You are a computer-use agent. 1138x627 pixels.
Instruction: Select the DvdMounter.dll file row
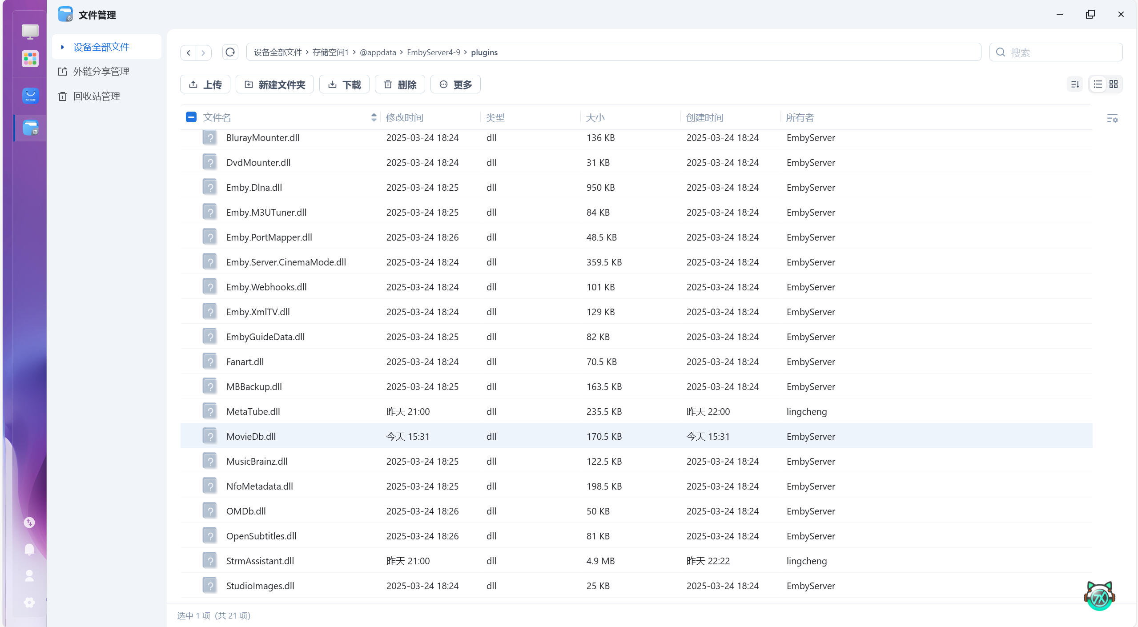[x=636, y=162]
